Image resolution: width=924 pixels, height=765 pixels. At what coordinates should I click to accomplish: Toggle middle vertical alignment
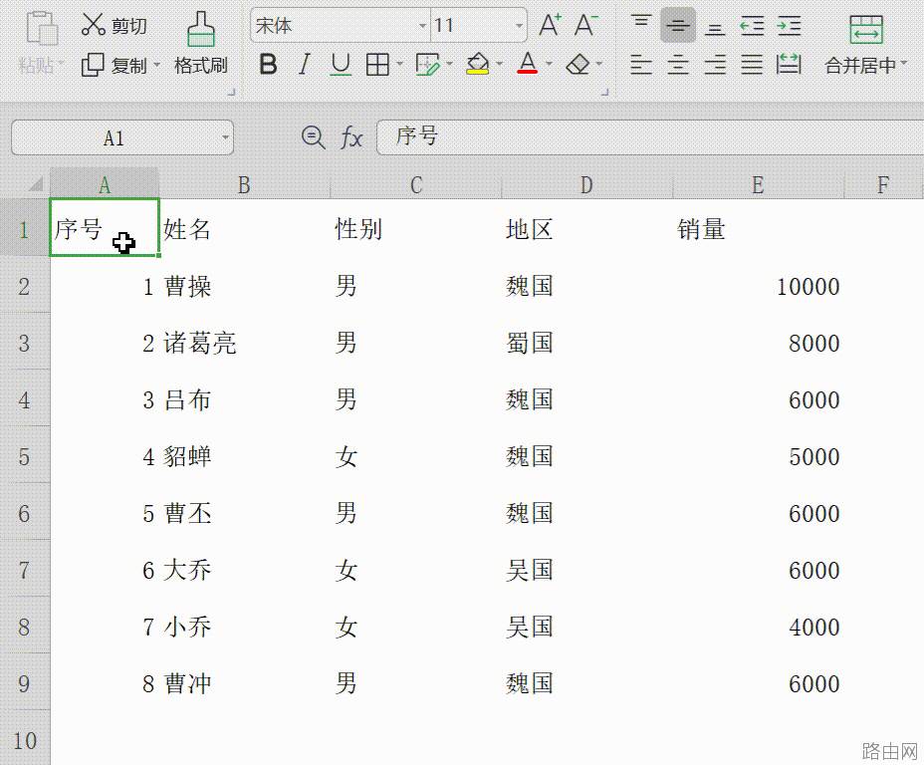coord(678,25)
